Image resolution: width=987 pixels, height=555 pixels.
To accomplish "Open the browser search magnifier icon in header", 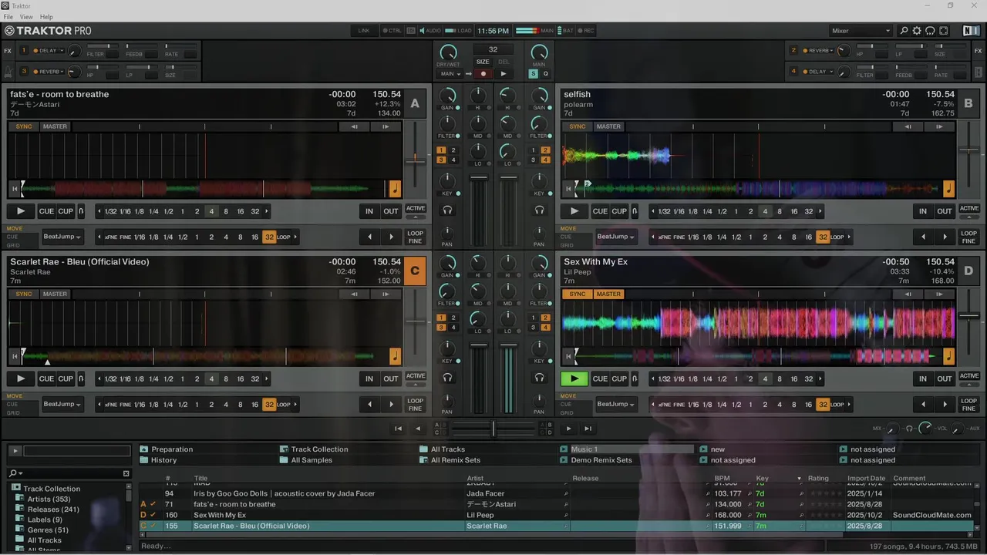I will click(x=904, y=31).
